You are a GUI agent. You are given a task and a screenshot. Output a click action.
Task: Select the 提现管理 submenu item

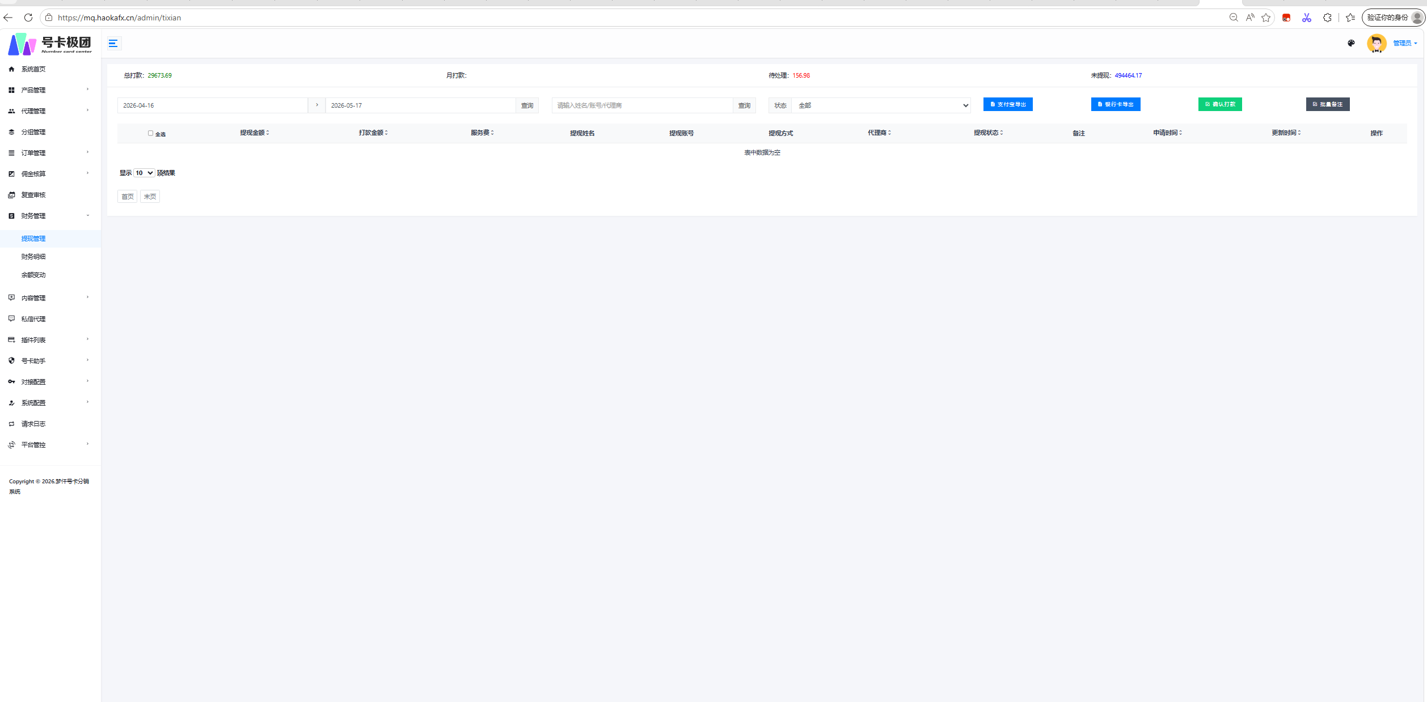point(33,239)
